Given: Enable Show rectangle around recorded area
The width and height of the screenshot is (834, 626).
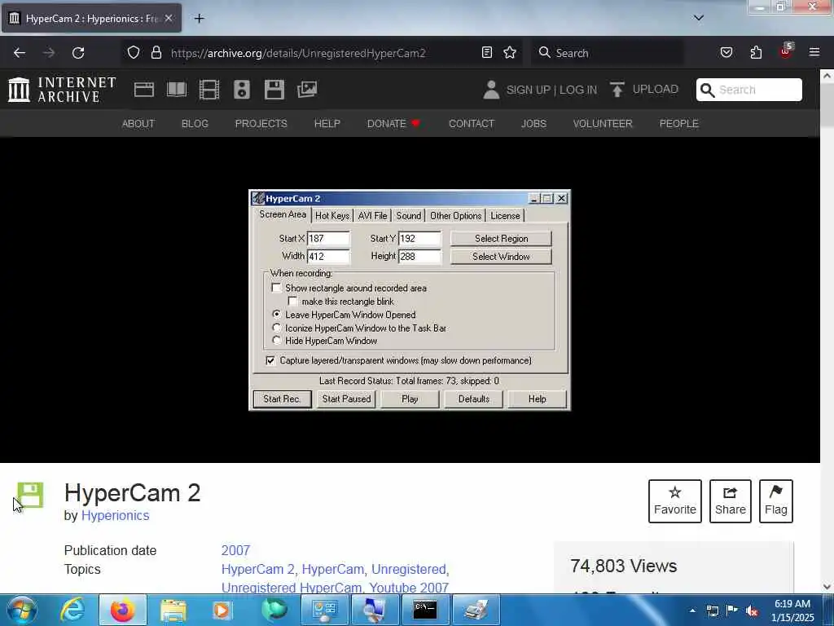Looking at the screenshot, I should coord(277,288).
